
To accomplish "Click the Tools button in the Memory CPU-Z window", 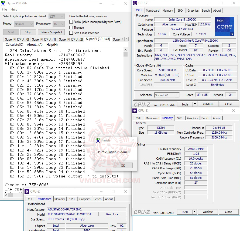I will click(x=185, y=212).
